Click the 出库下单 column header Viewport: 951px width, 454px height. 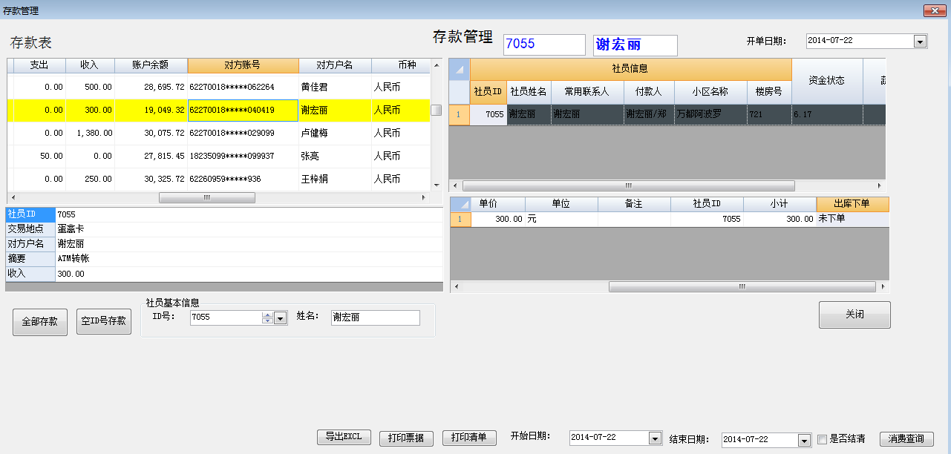[852, 204]
